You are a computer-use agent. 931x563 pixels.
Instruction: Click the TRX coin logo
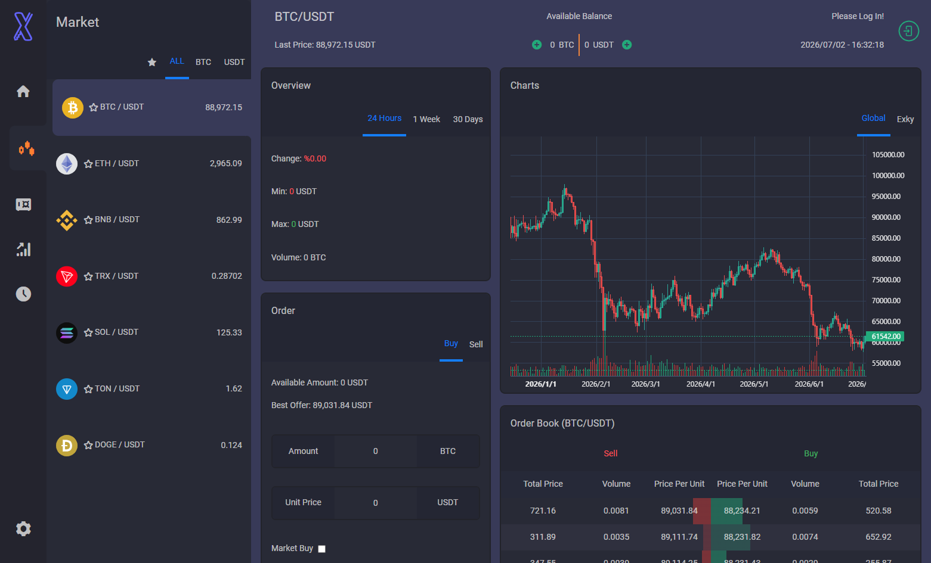click(67, 276)
